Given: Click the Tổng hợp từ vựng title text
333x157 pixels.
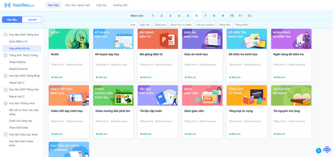Looking at the screenshot, I should (241, 111).
